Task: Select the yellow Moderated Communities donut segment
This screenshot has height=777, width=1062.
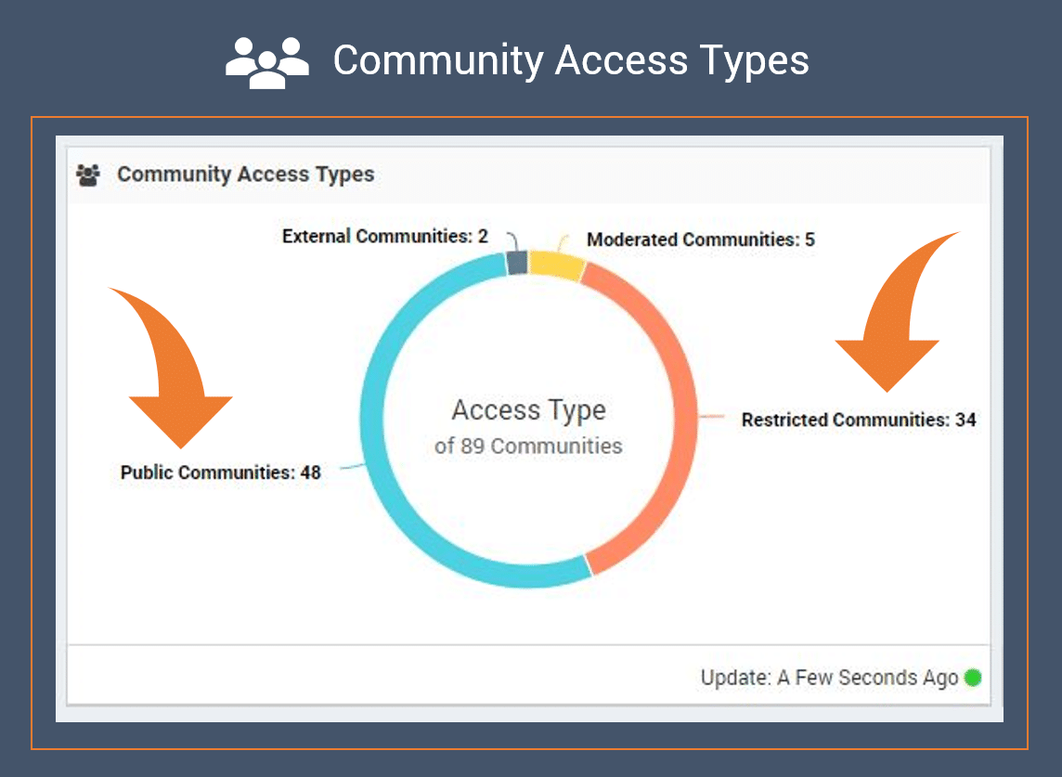Action: pyautogui.click(x=556, y=265)
